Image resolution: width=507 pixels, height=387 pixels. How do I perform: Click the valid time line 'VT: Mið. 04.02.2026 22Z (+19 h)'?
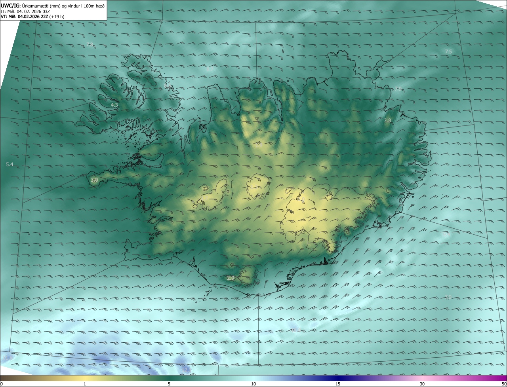point(32,16)
